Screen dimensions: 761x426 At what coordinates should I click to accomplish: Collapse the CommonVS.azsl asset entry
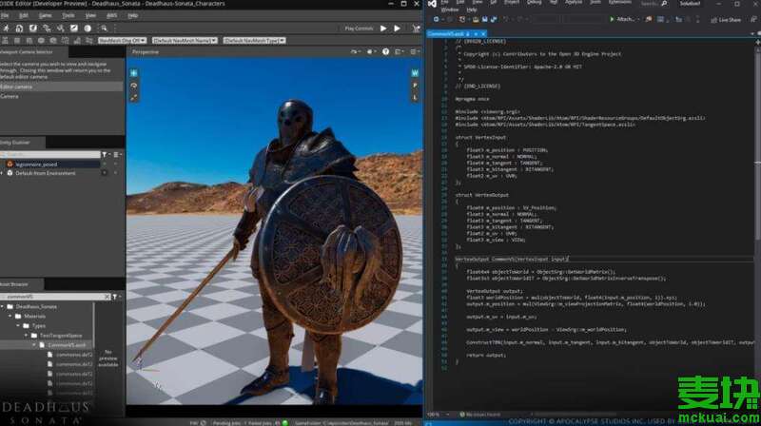34,345
